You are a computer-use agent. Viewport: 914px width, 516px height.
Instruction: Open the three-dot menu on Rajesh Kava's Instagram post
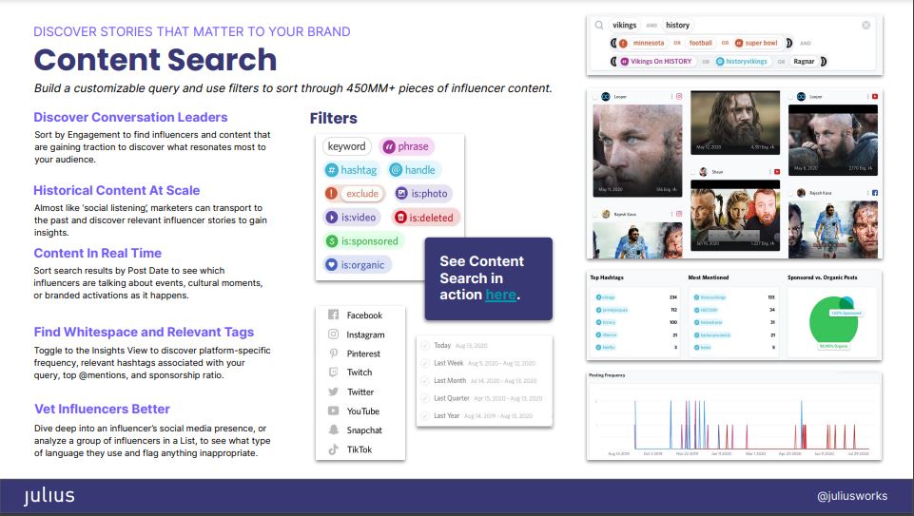point(672,215)
